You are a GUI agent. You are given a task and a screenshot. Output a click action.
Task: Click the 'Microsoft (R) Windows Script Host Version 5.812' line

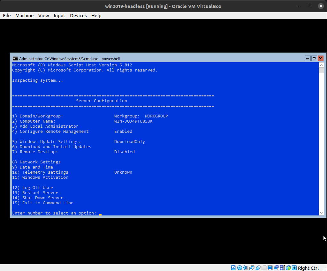[72, 65]
